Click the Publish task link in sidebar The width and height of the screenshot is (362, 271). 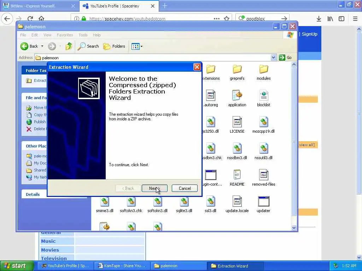36,122
